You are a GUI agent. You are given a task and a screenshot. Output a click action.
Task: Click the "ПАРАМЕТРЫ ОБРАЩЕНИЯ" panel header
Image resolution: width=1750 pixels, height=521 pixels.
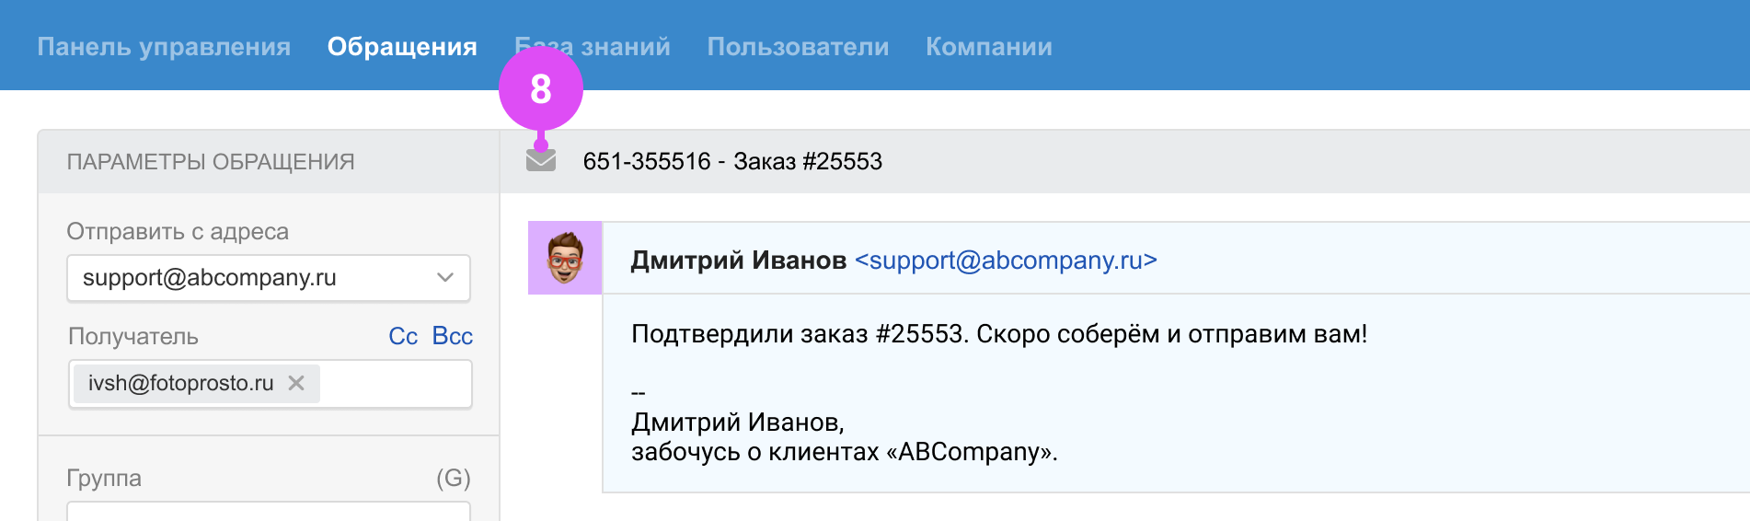point(211,162)
